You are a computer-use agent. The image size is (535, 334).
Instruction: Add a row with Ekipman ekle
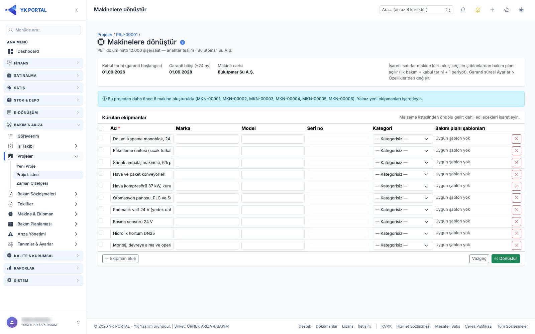(120, 259)
